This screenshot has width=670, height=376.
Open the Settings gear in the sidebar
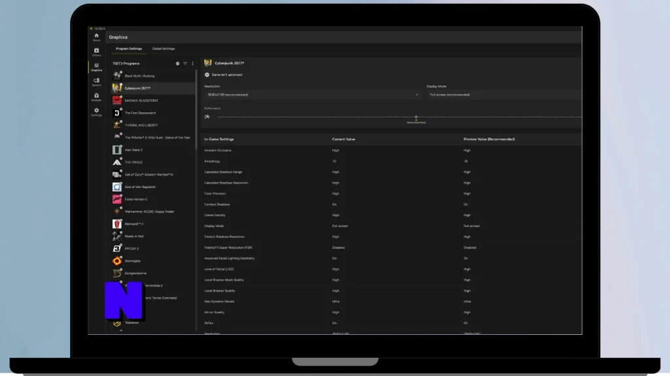[97, 112]
